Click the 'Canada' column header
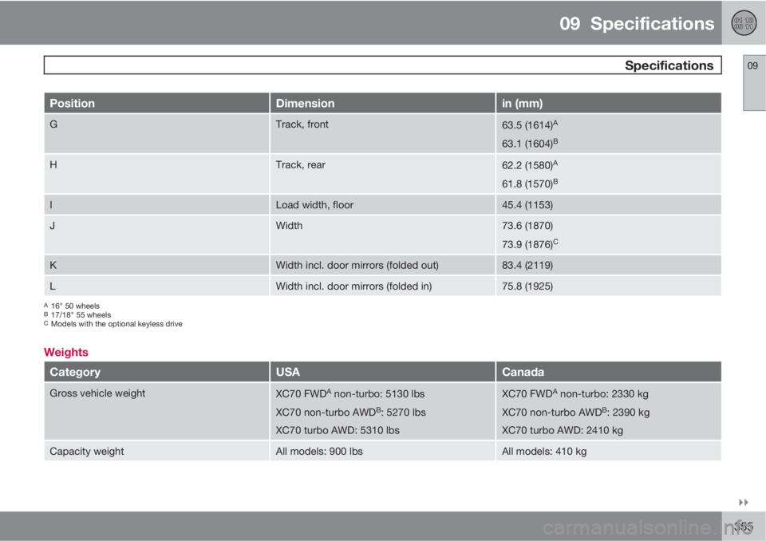Image resolution: width=766 pixels, height=541 pixels. [609, 372]
